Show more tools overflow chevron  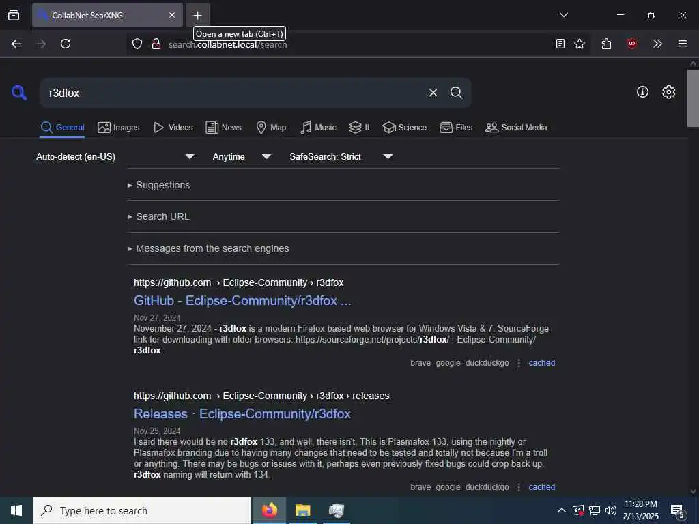pos(657,44)
